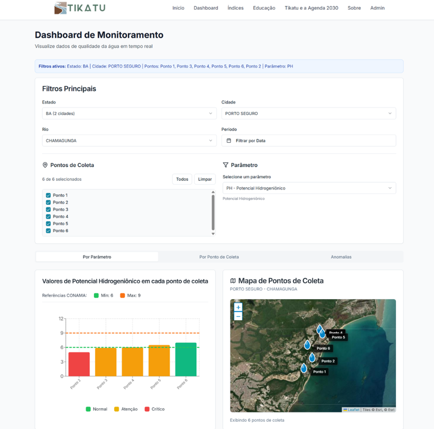Click the scroll down arrow of points list

(x=213, y=234)
